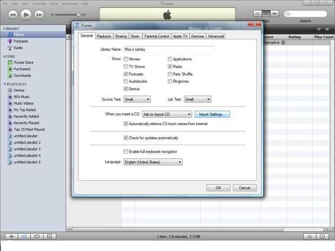This screenshot has height=251, width=335.
Task: Switch to the Store tab
Action: (135, 36)
